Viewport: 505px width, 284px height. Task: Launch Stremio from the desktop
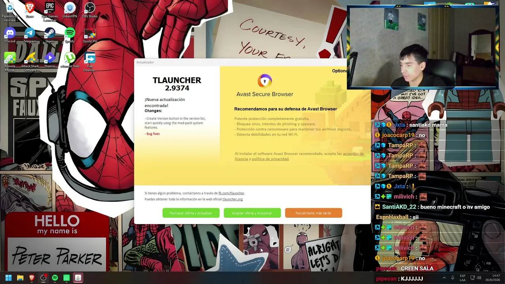coord(50,60)
